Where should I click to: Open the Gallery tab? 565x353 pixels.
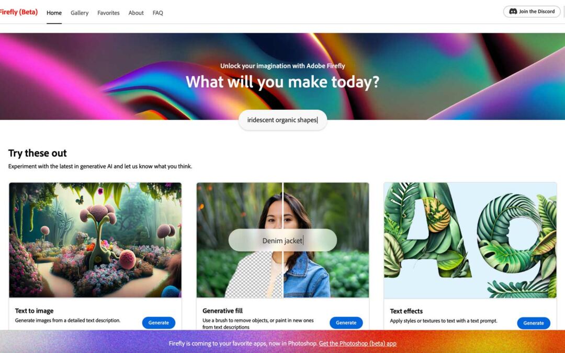coord(80,13)
